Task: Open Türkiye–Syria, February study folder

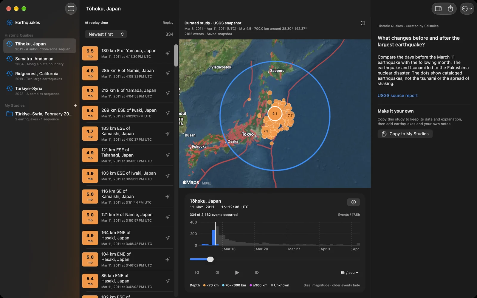Action: tap(40, 116)
